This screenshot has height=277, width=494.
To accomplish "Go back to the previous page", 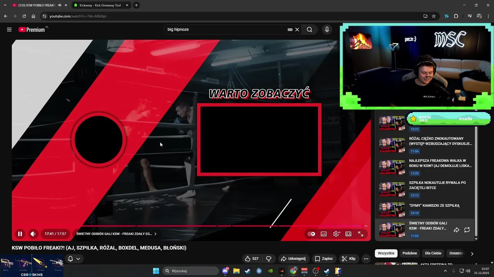I will [x=5, y=16].
